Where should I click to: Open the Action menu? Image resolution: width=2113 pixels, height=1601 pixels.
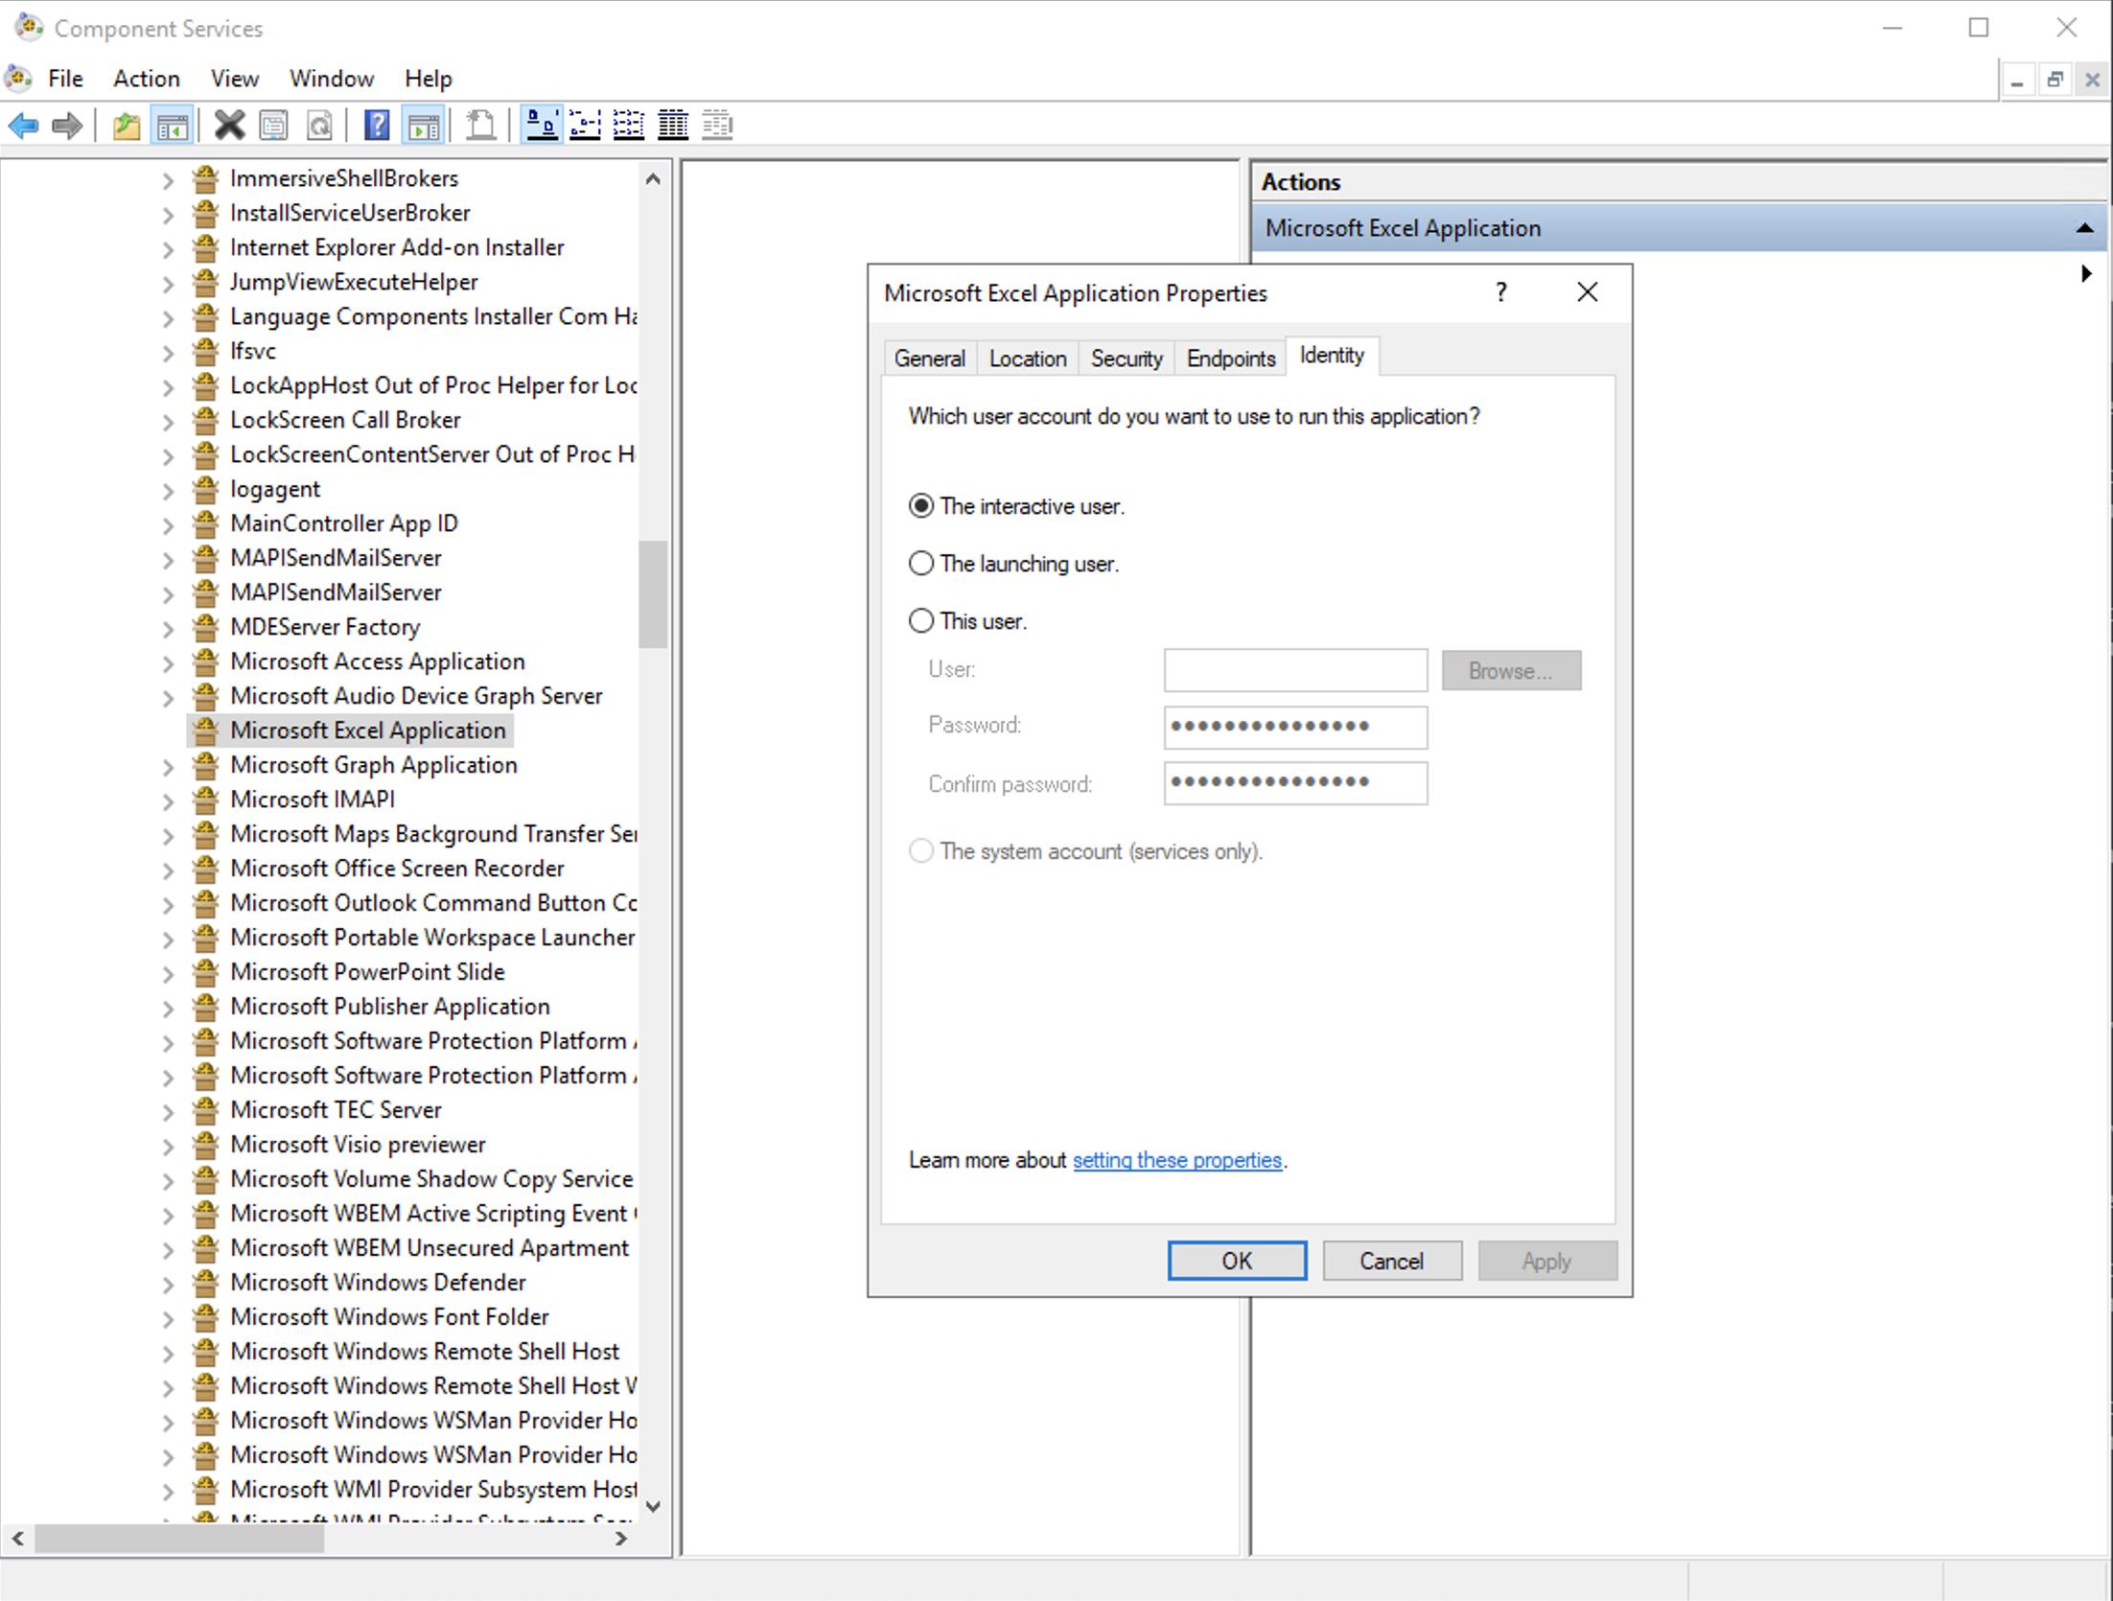point(146,79)
